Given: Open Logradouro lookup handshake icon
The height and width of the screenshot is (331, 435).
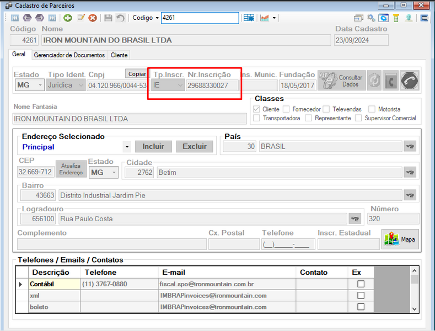Looking at the screenshot, I should (355, 218).
